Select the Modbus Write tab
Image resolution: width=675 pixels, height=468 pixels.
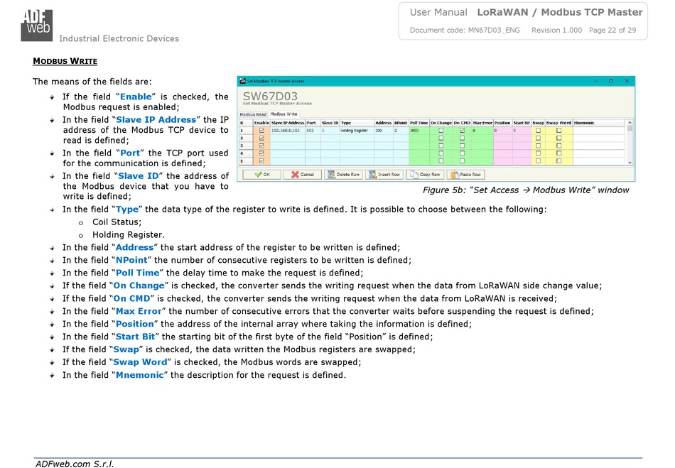pyautogui.click(x=284, y=114)
